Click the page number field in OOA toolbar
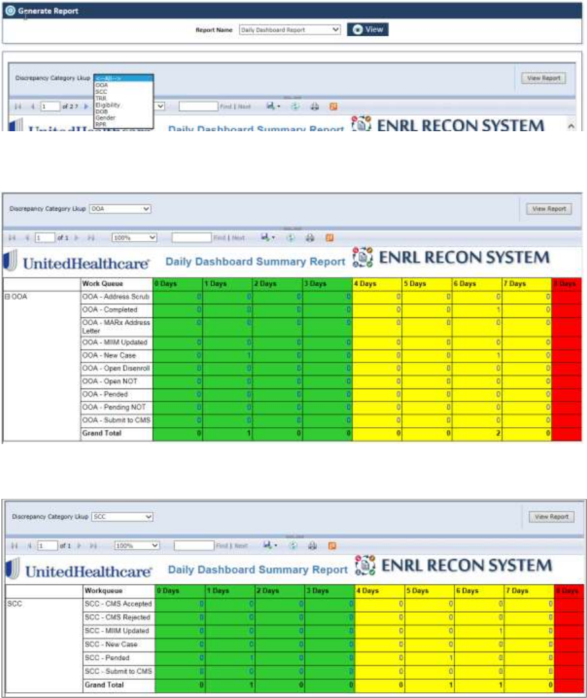Screen dimensions: 587x698 (x=45, y=238)
